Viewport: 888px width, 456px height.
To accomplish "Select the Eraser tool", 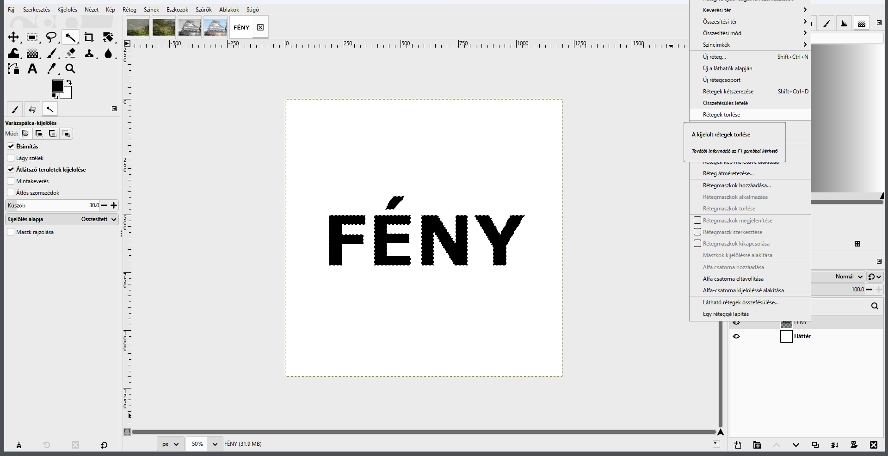I will pos(70,53).
